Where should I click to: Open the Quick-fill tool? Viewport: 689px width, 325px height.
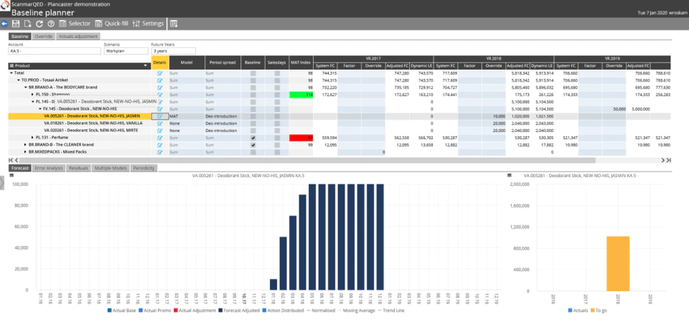coord(112,24)
